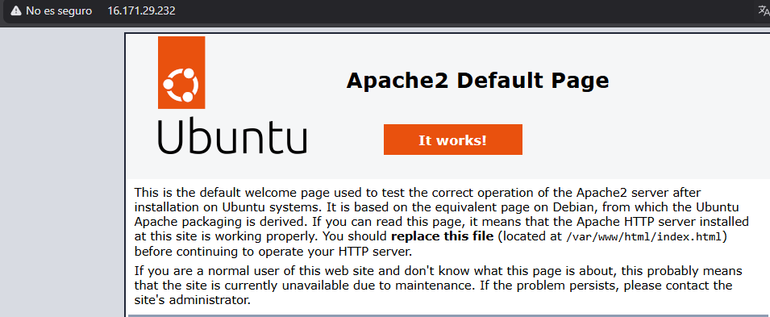Viewport: 770px width, 317px height.
Task: Click the line starting 'If you are a normal user'
Action: (x=438, y=271)
